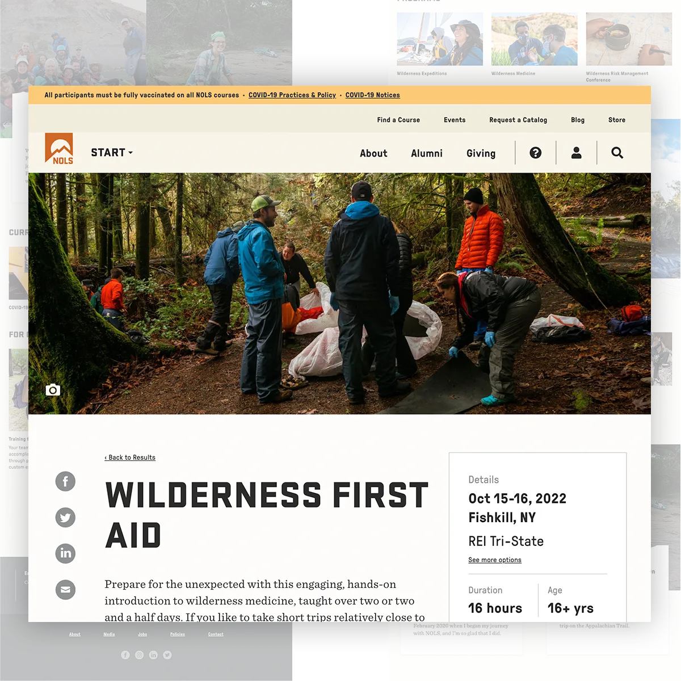Screen dimensions: 681x681
Task: Share the course by email icon
Action: point(65,590)
